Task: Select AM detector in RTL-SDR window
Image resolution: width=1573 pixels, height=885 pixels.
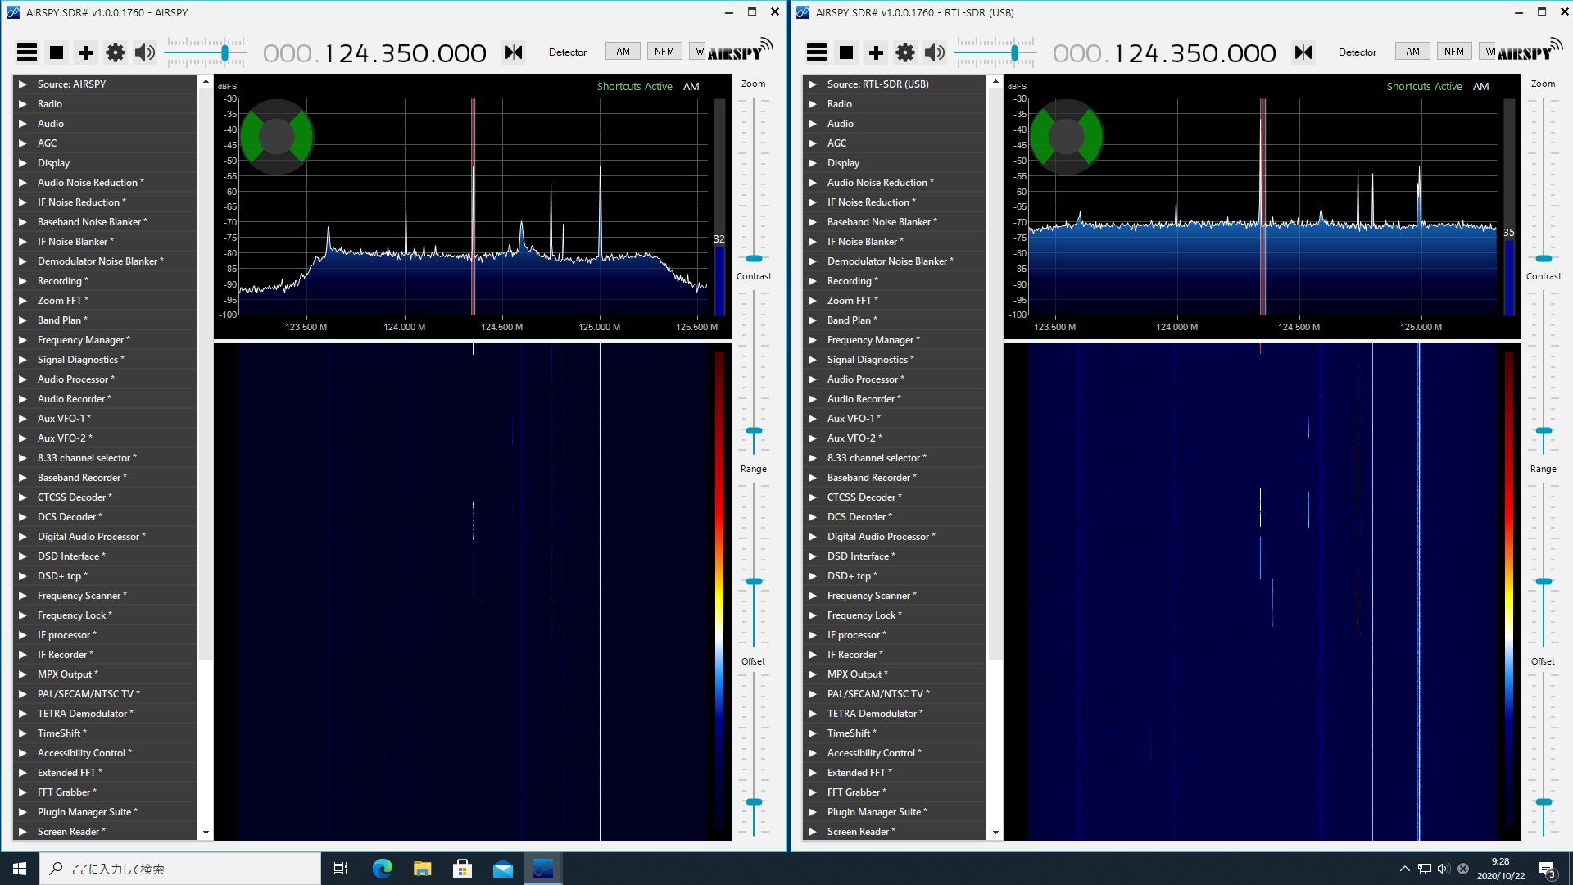Action: (x=1412, y=51)
